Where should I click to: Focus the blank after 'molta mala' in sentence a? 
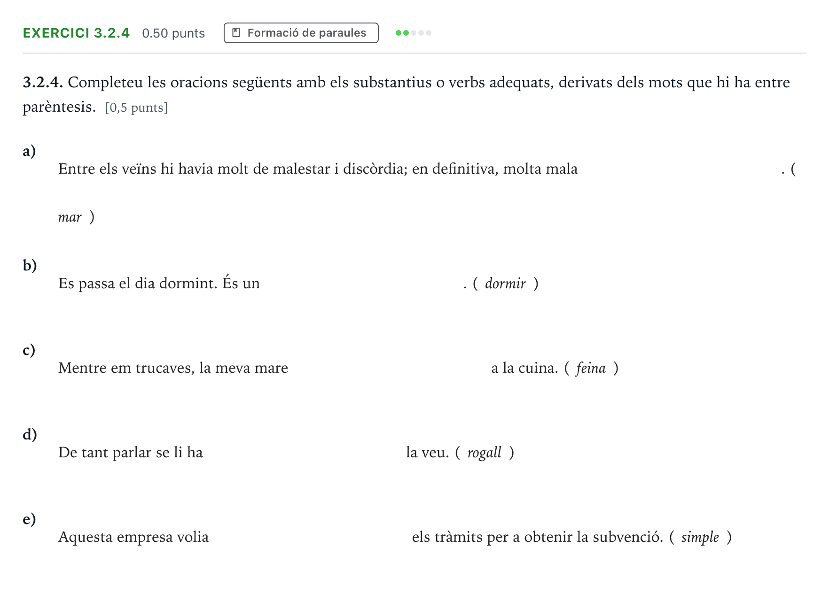(x=679, y=169)
